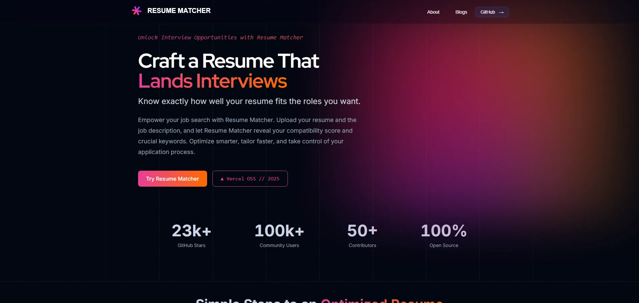Open the About page
639x303 pixels.
point(433,12)
